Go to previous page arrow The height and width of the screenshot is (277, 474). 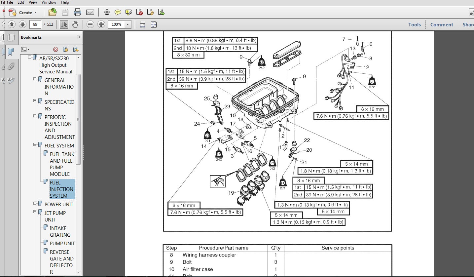[x=12, y=24]
